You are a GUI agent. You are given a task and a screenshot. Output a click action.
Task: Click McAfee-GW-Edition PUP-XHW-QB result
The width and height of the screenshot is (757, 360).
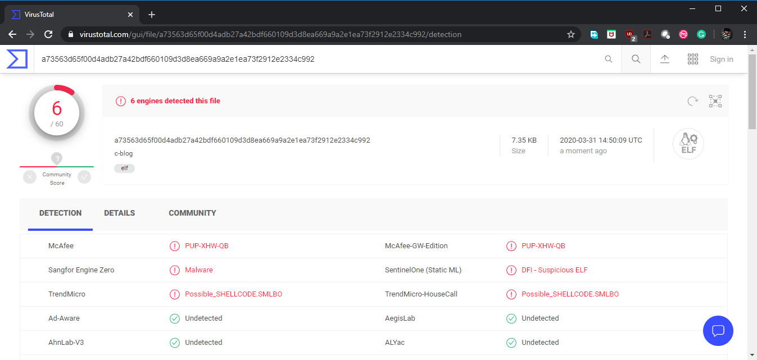point(543,246)
